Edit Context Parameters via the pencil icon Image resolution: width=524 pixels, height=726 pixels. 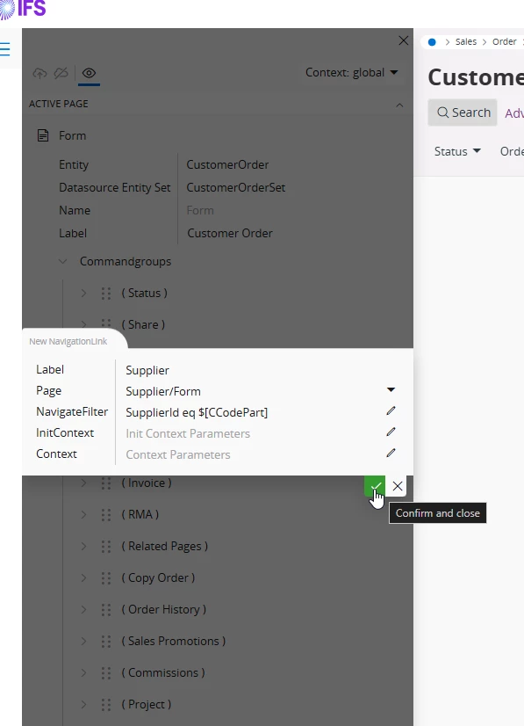click(x=391, y=454)
